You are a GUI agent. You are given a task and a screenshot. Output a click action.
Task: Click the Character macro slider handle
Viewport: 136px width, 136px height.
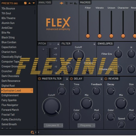(123, 36)
